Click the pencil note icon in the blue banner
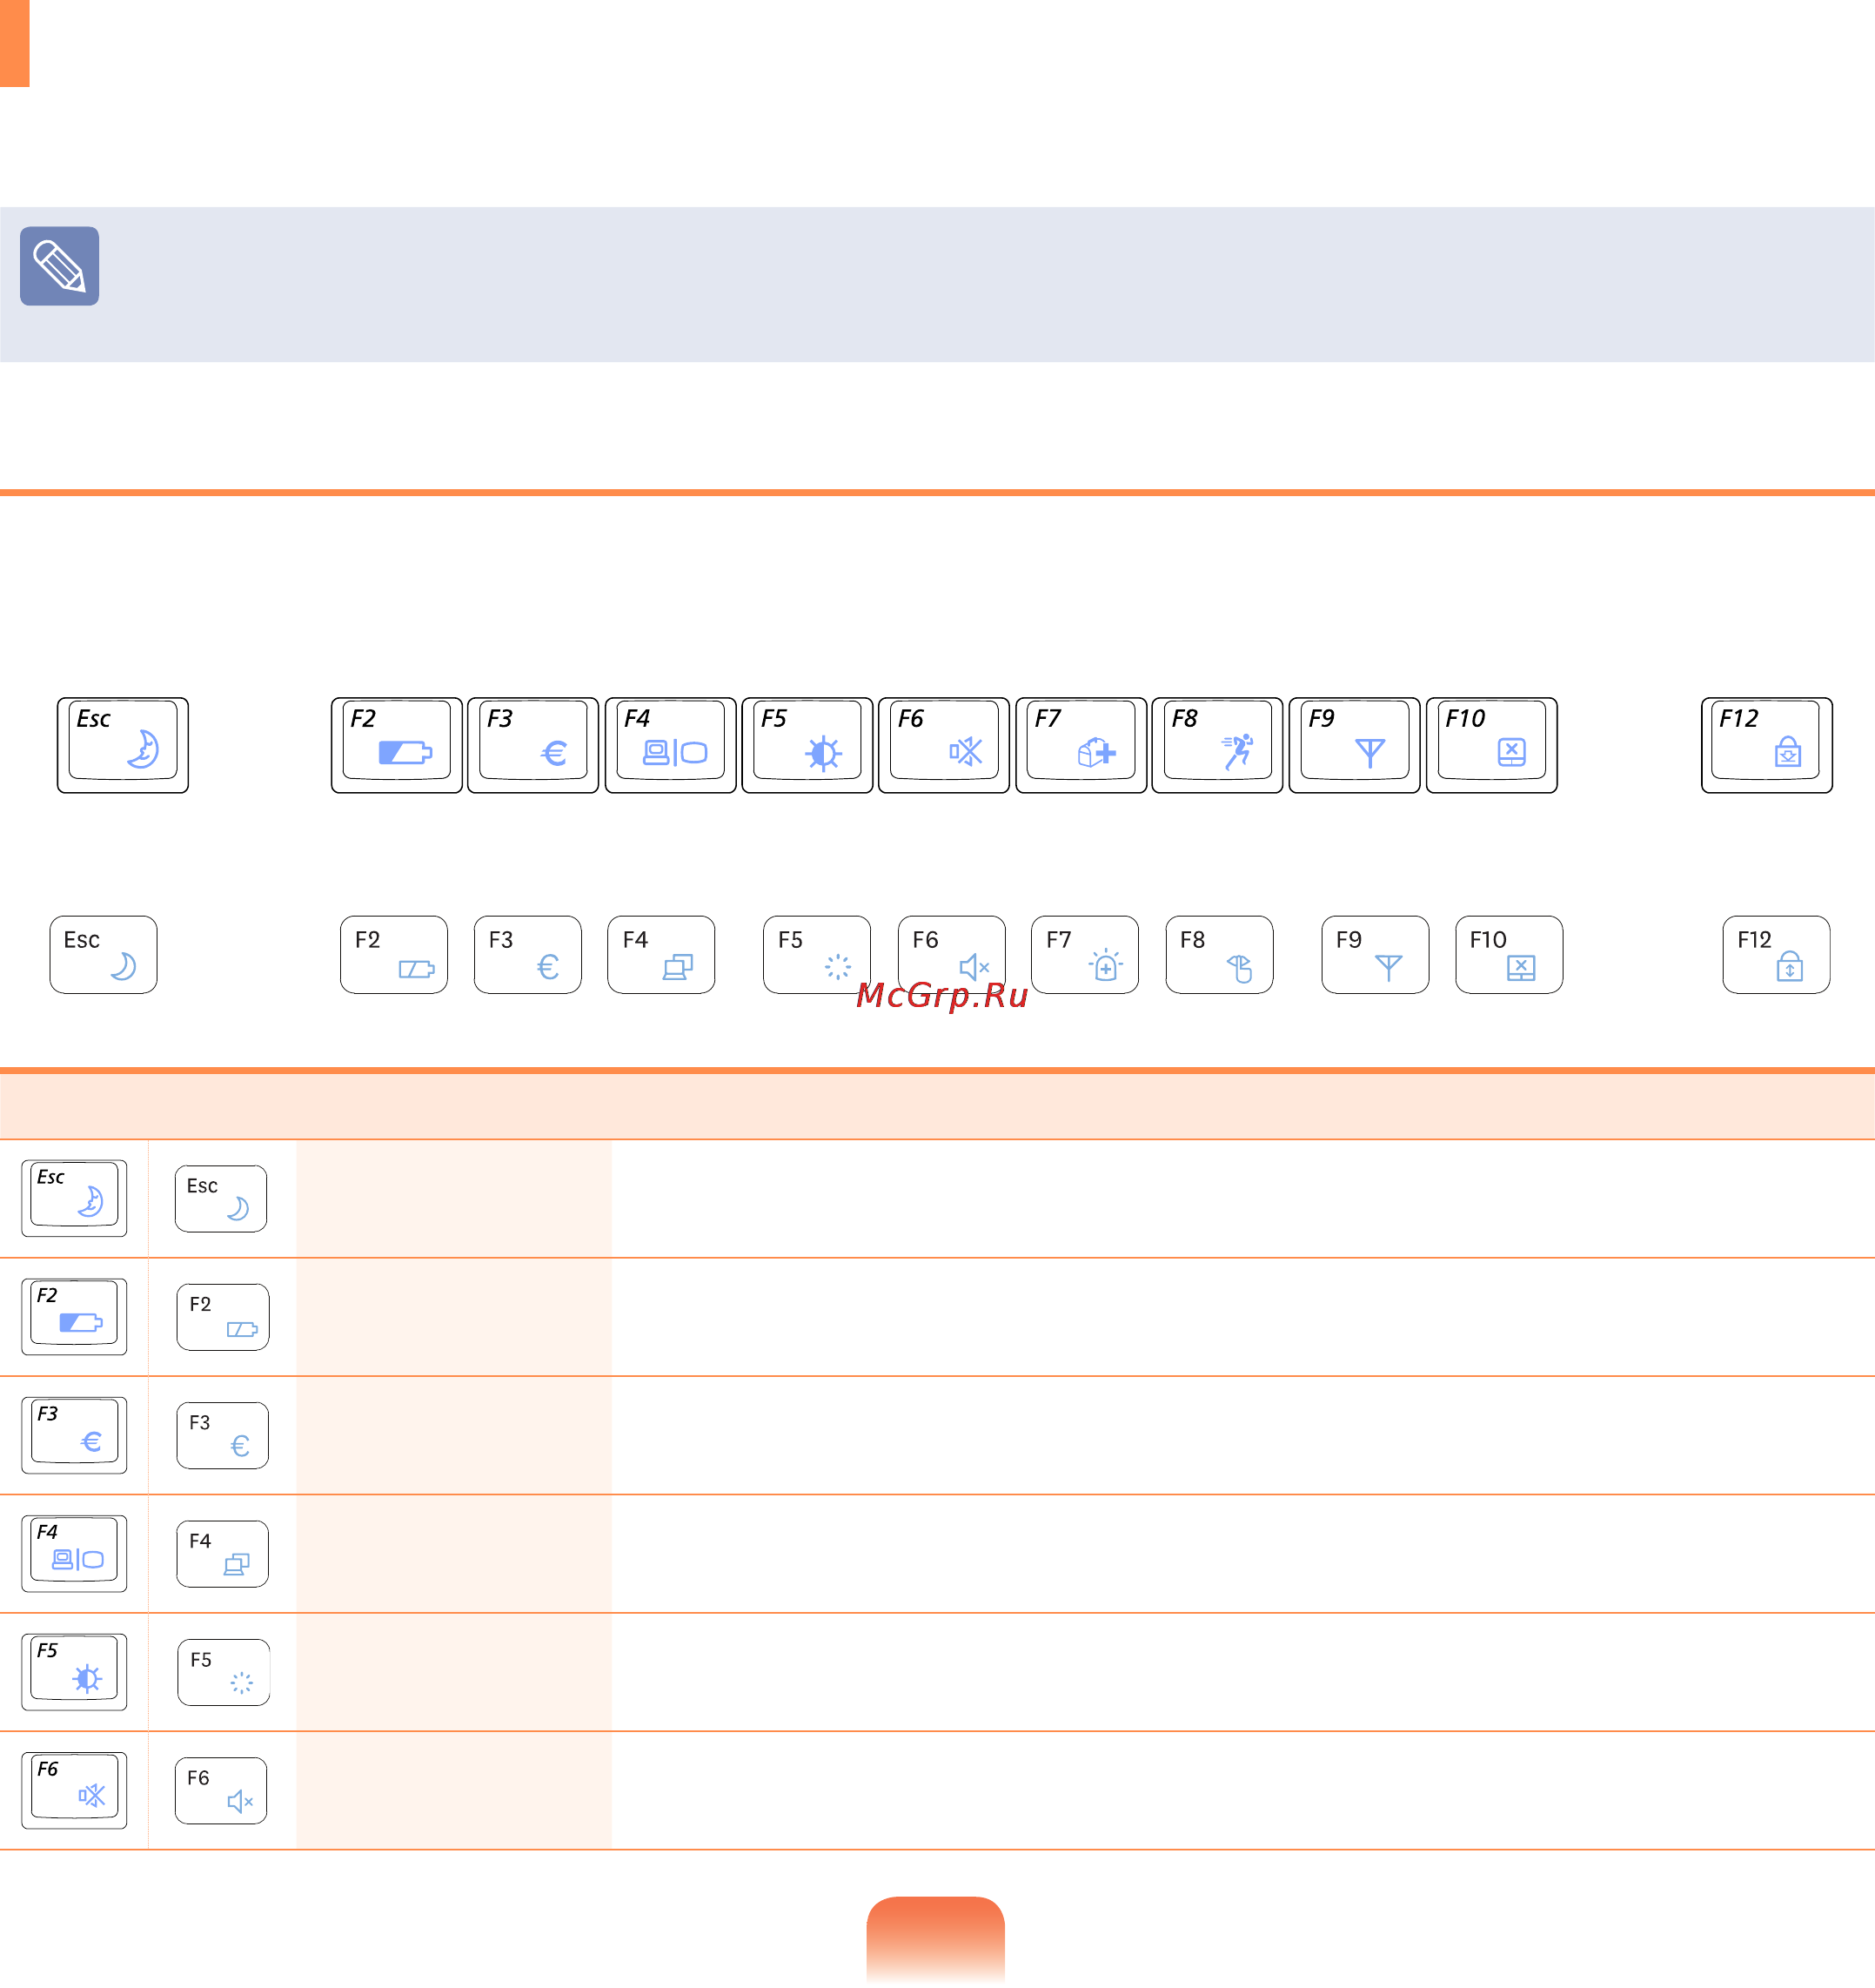Image resolution: width=1875 pixels, height=1988 pixels. pyautogui.click(x=59, y=266)
